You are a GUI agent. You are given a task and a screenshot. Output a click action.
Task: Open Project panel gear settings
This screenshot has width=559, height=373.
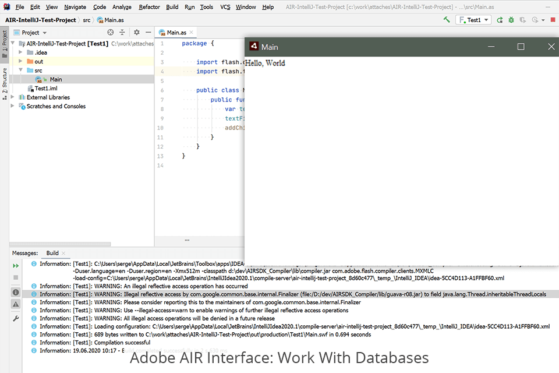136,33
